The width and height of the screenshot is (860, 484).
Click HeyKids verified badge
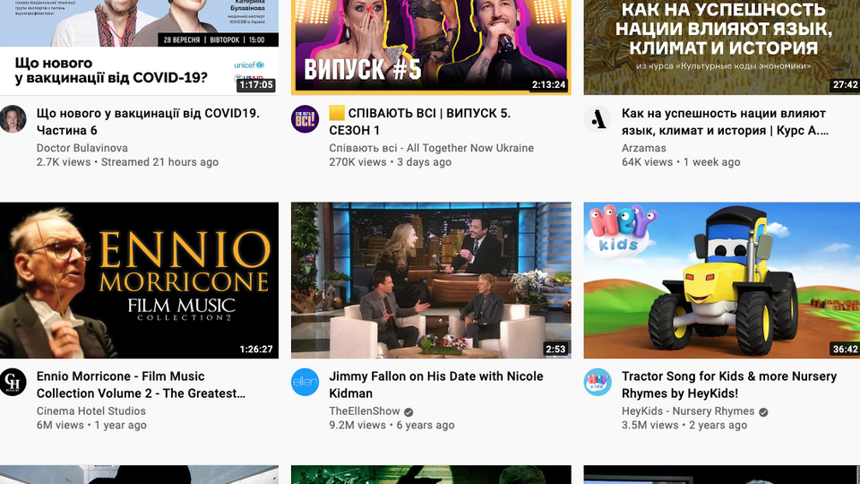tap(763, 411)
